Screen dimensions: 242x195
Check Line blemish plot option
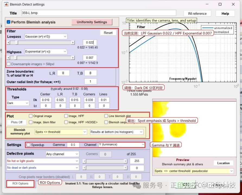[x=106, y=116]
